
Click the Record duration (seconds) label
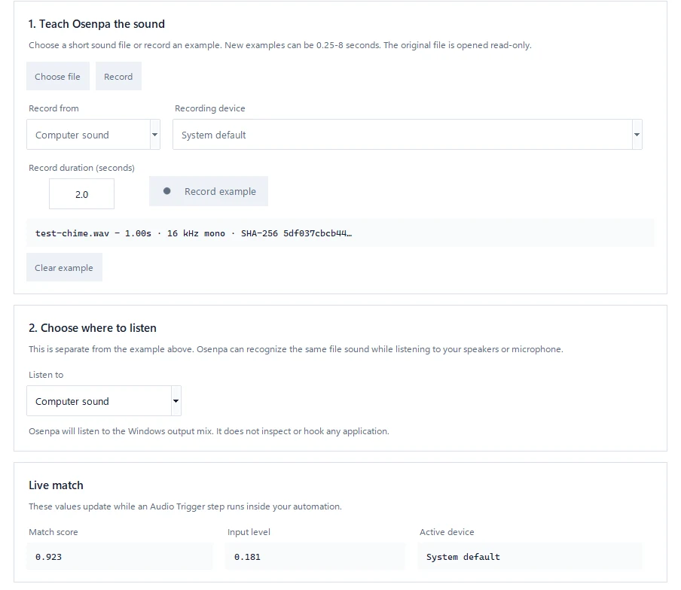pos(81,168)
